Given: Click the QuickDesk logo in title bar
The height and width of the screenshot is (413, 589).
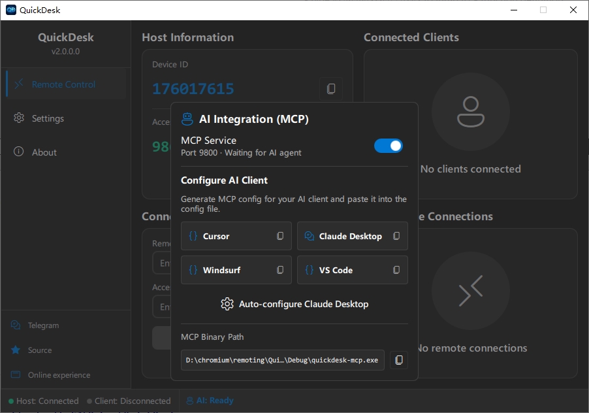Looking at the screenshot, I should pos(10,10).
